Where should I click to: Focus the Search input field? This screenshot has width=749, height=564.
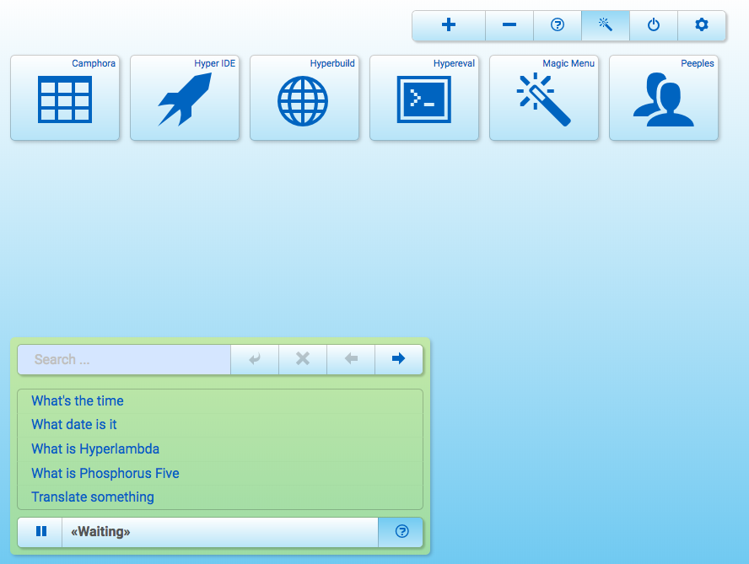[x=124, y=360]
